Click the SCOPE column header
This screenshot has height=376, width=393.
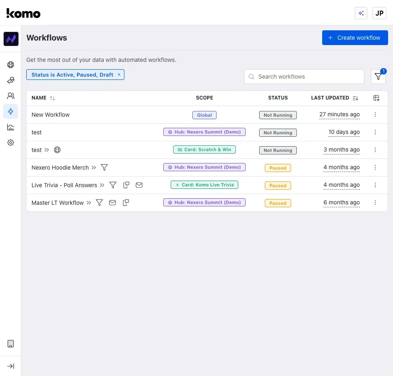pos(205,98)
